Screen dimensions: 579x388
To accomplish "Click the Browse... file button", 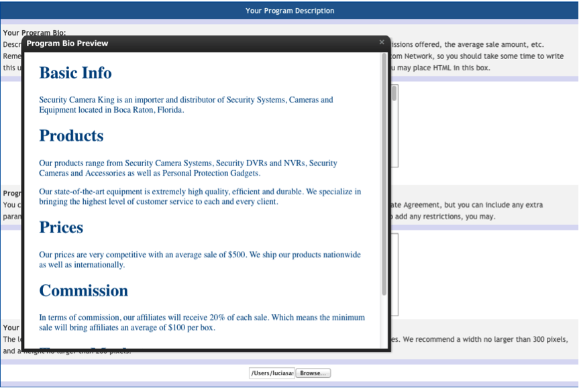I will coord(313,373).
